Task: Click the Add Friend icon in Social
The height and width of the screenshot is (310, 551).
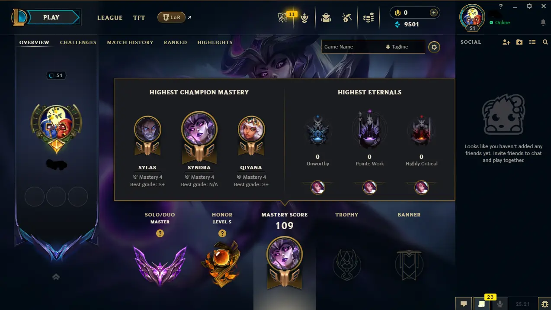Action: pos(506,42)
